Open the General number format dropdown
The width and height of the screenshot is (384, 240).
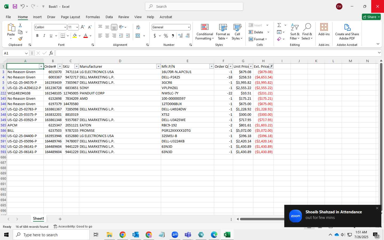coord(189,27)
